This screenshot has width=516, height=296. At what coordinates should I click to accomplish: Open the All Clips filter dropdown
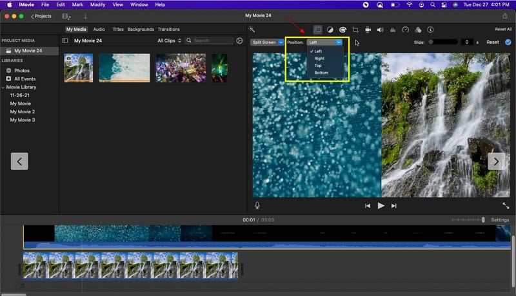point(169,41)
